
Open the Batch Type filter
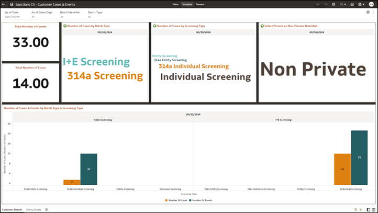[95, 15]
